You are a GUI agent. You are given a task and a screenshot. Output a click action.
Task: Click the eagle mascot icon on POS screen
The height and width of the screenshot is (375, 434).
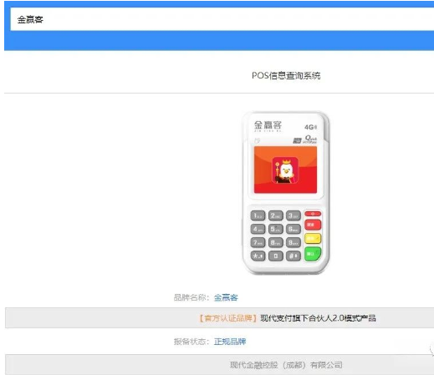285,170
